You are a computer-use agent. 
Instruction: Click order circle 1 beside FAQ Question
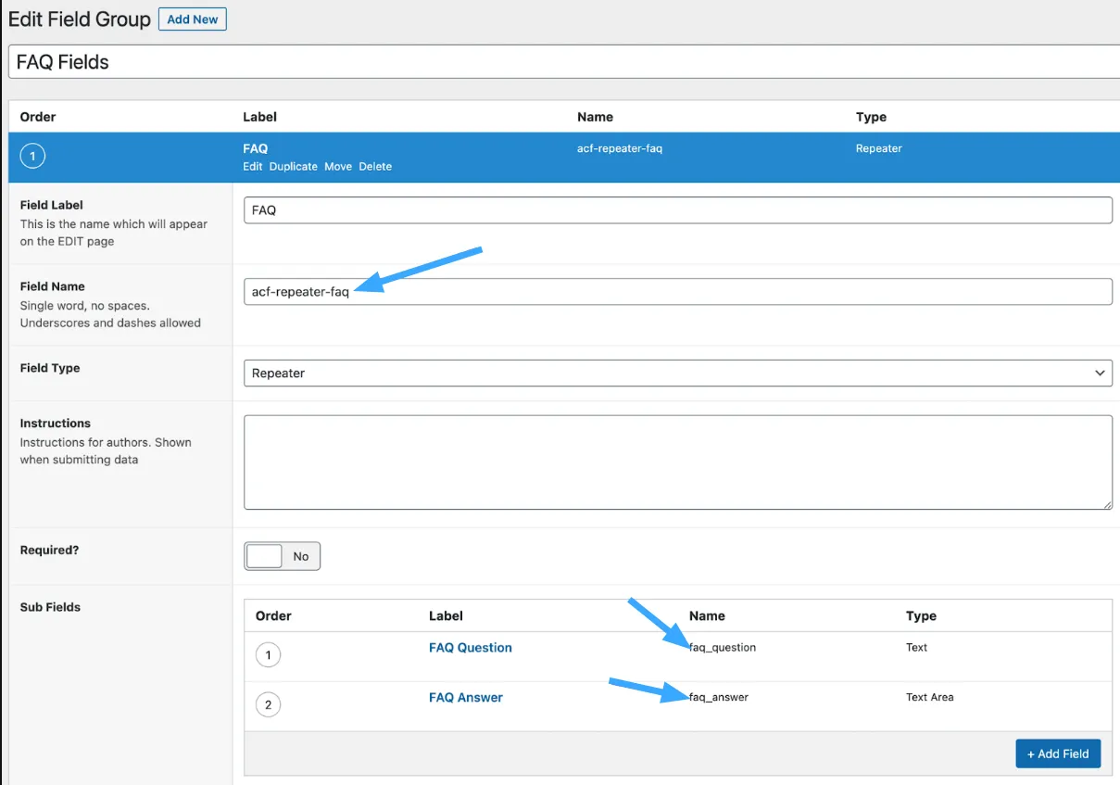(x=268, y=655)
